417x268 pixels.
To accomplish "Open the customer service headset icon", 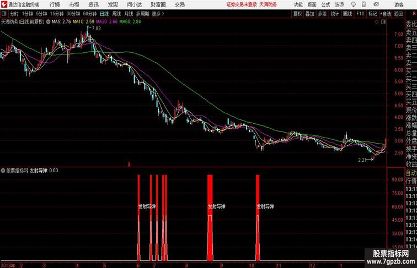I will point(353,4).
